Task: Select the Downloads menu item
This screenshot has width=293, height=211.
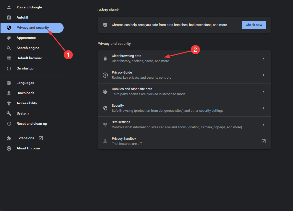Action: point(25,93)
